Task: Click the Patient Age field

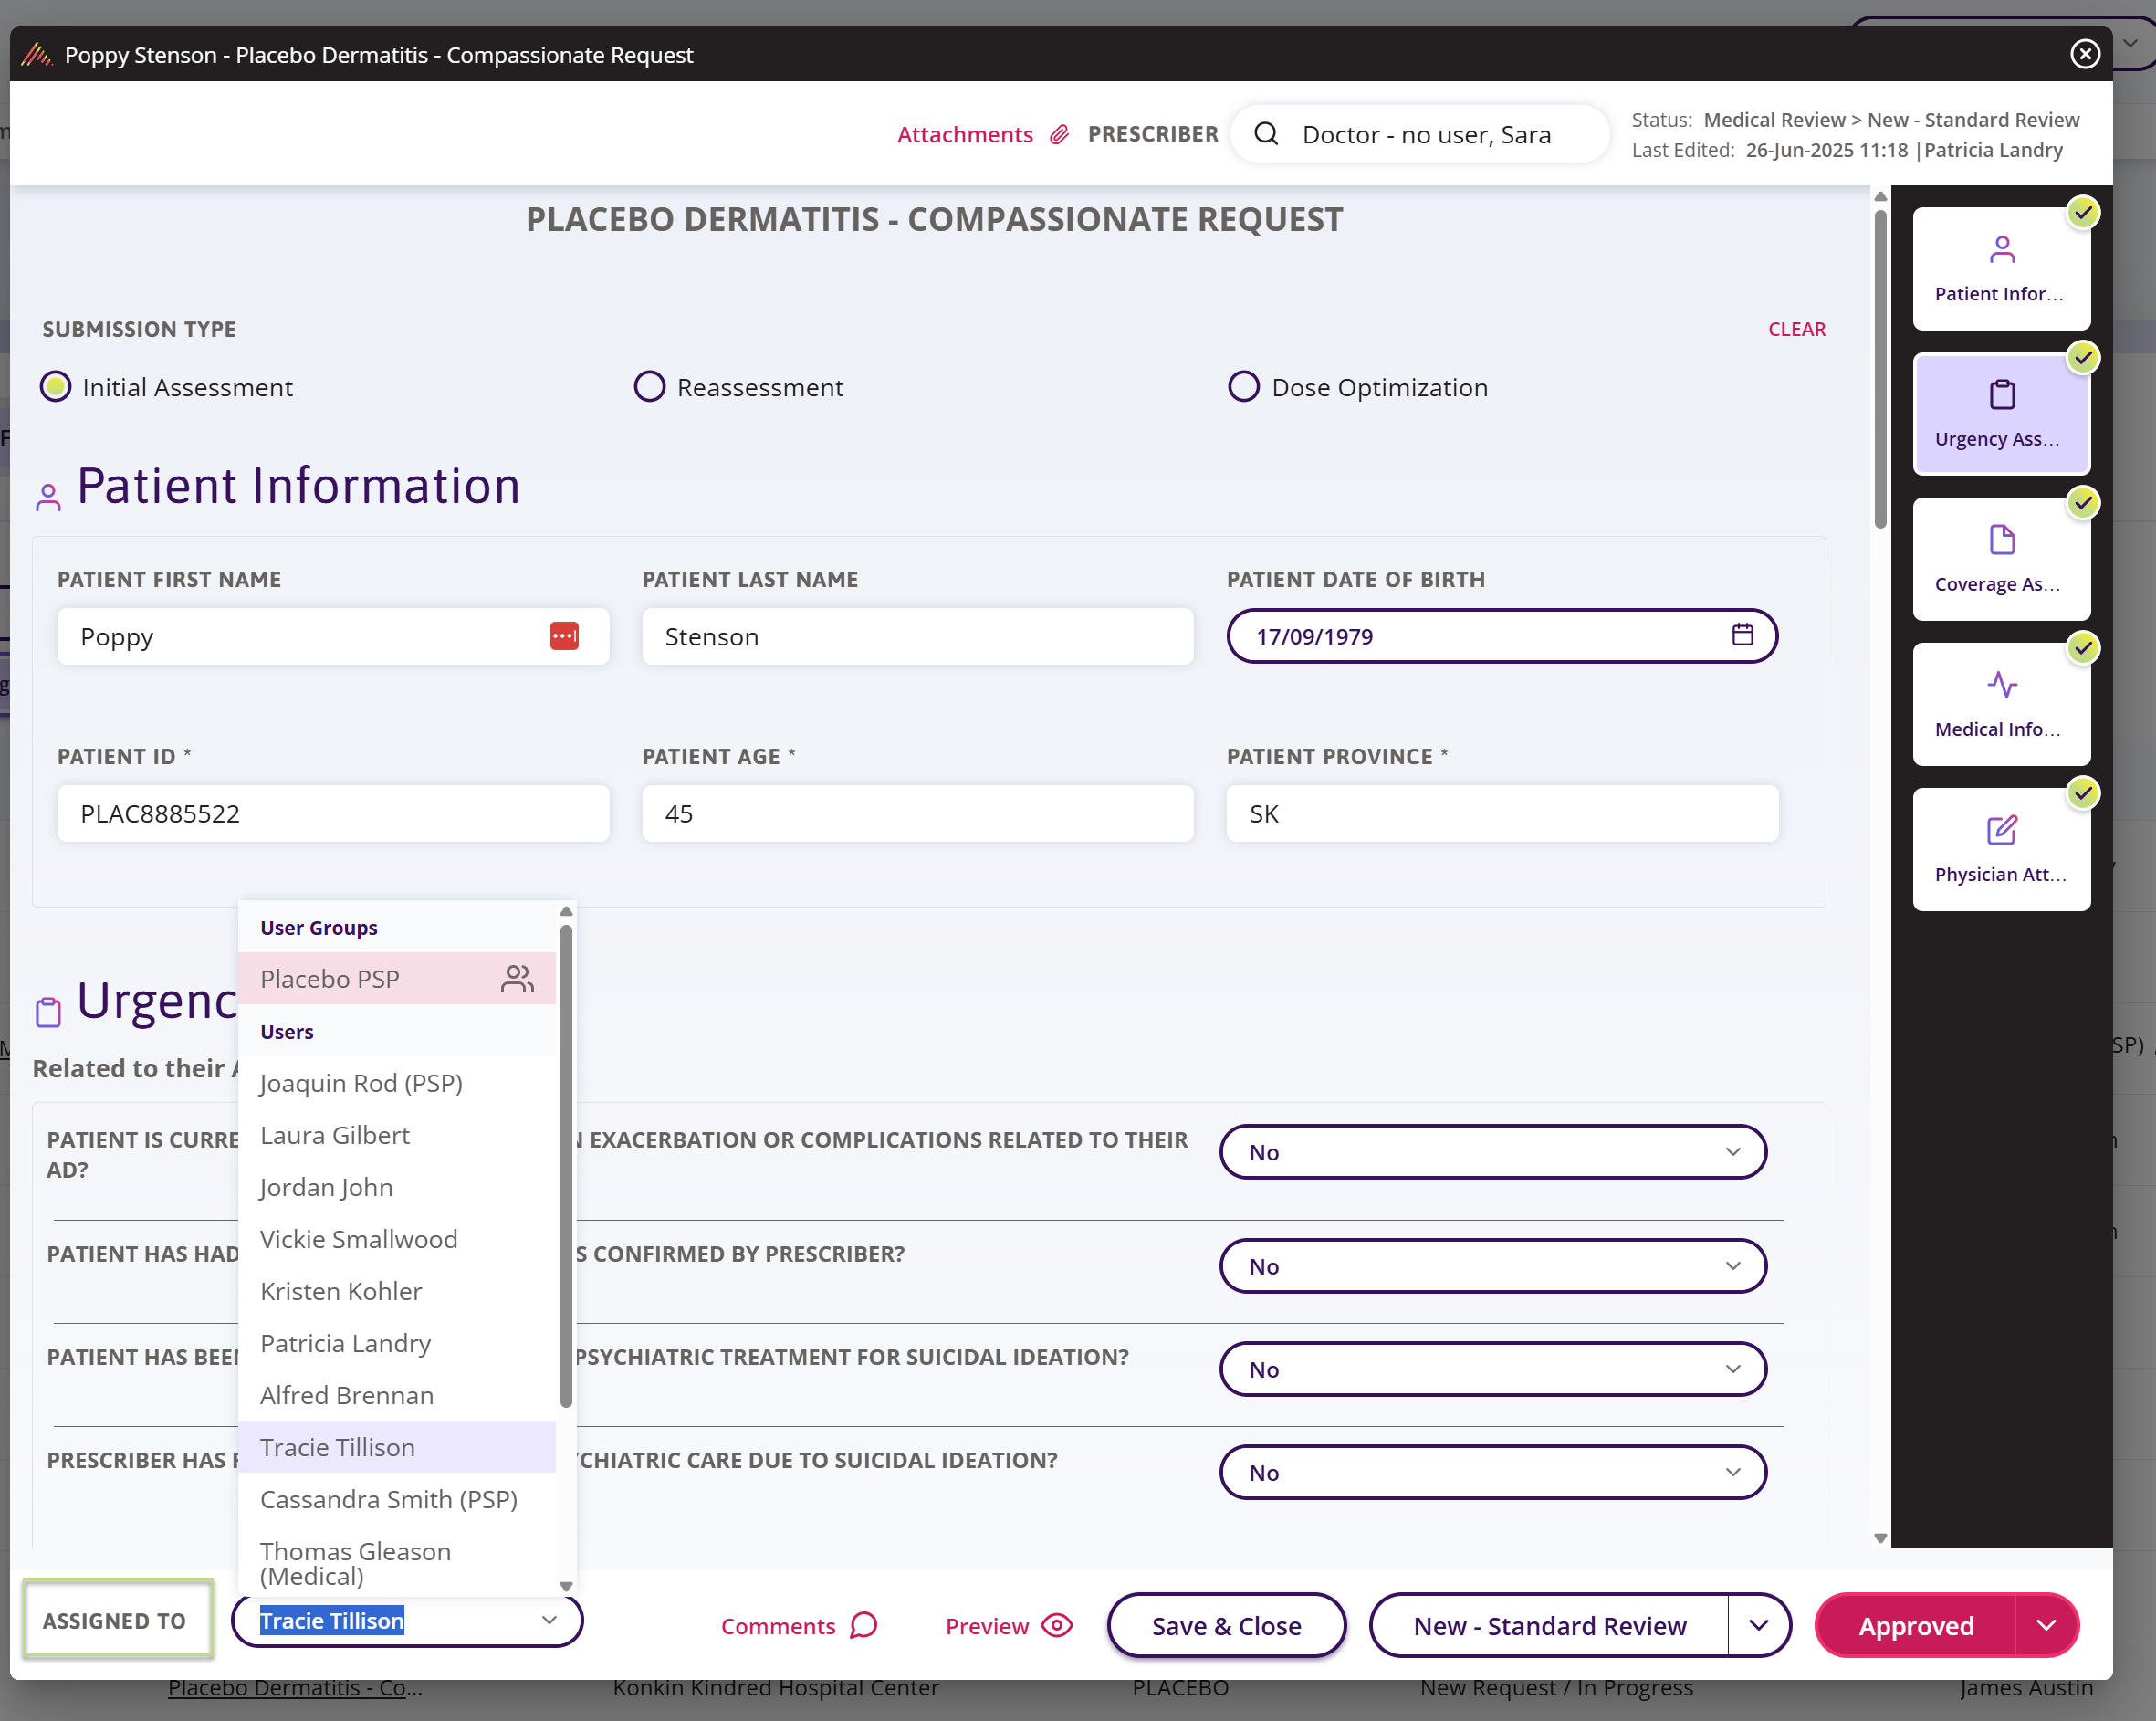Action: click(918, 813)
